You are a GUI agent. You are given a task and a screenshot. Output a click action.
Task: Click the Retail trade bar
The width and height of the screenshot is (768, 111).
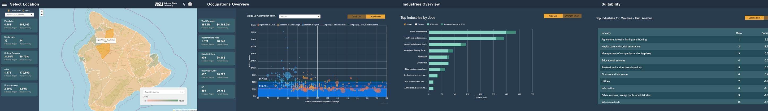point(439,57)
